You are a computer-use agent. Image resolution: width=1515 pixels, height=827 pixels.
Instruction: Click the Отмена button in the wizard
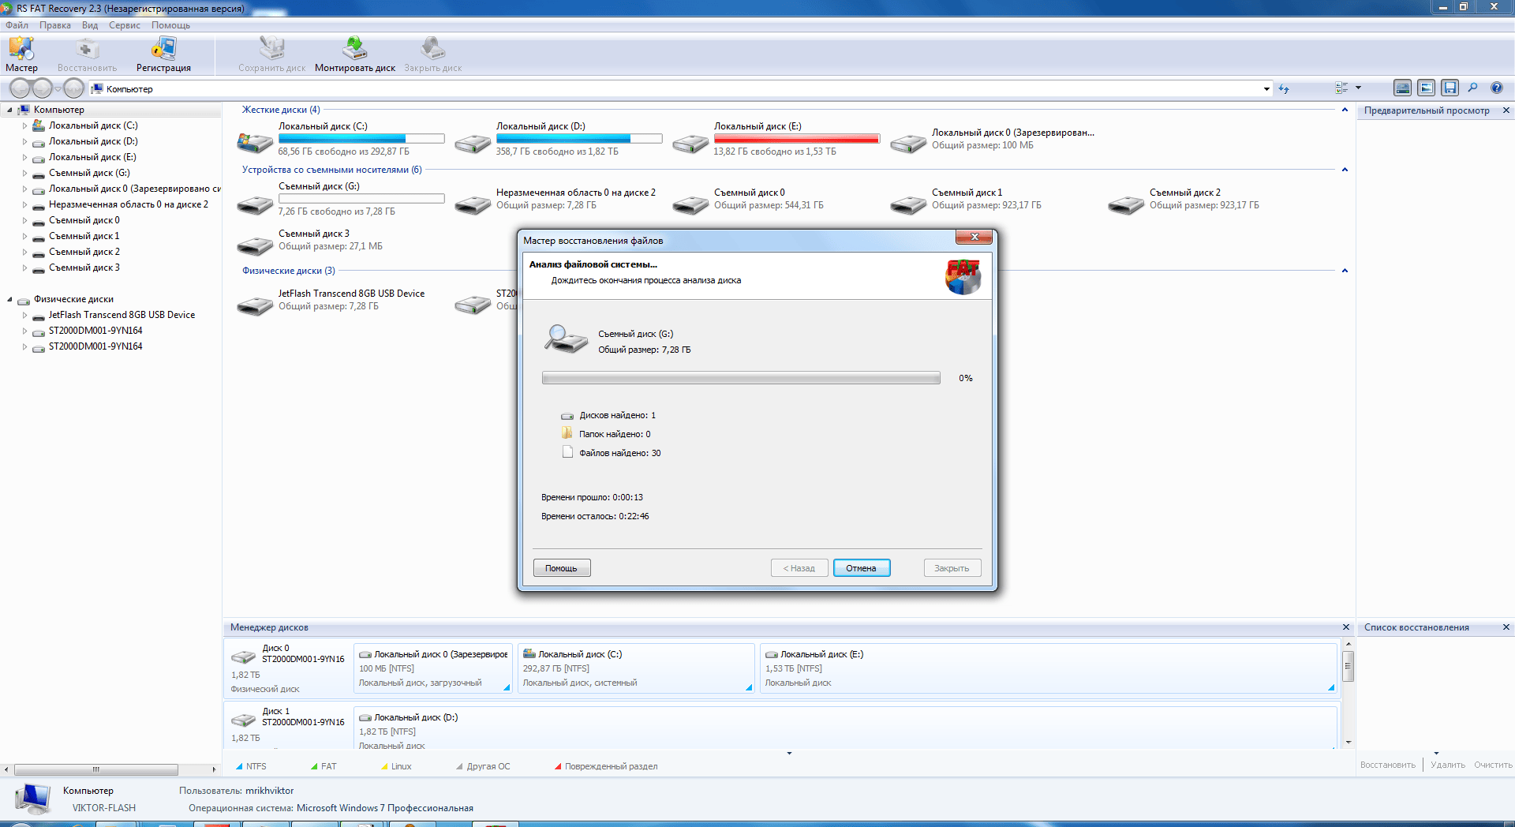click(862, 568)
